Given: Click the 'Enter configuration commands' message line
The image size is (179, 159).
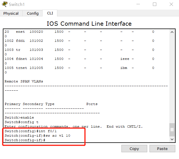Looking at the screenshot, I should 74,127.
